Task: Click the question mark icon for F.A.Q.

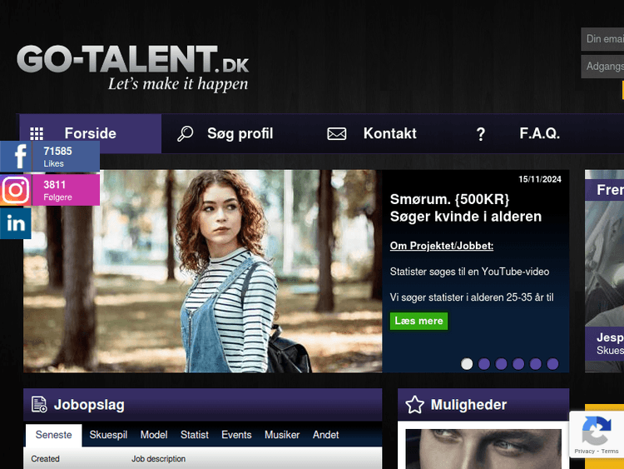Action: coord(481,134)
